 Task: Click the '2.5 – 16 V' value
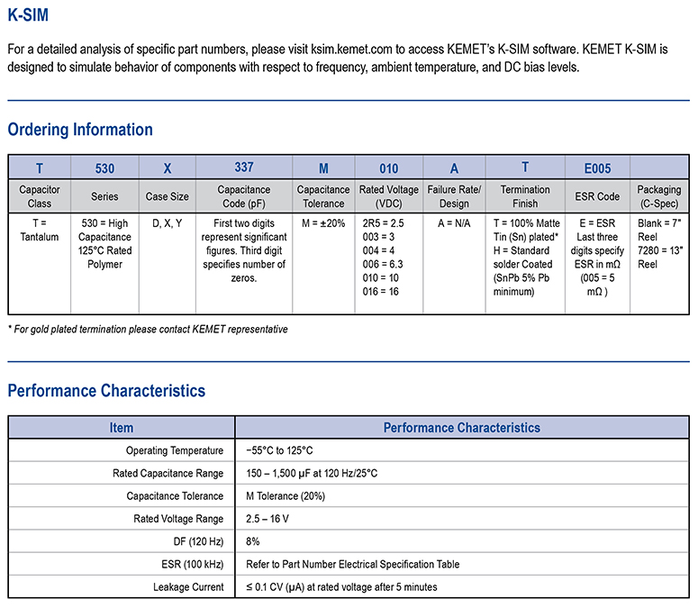click(267, 519)
